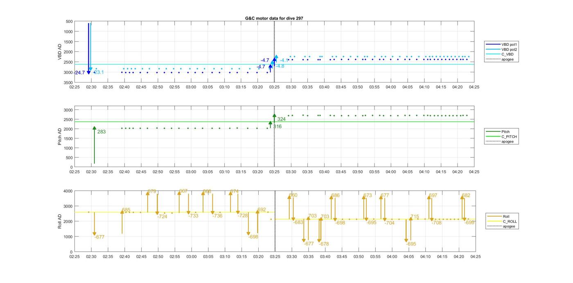The image size is (573, 283).
Task: Click apogee entry in the VBD legend
Action: coord(499,60)
